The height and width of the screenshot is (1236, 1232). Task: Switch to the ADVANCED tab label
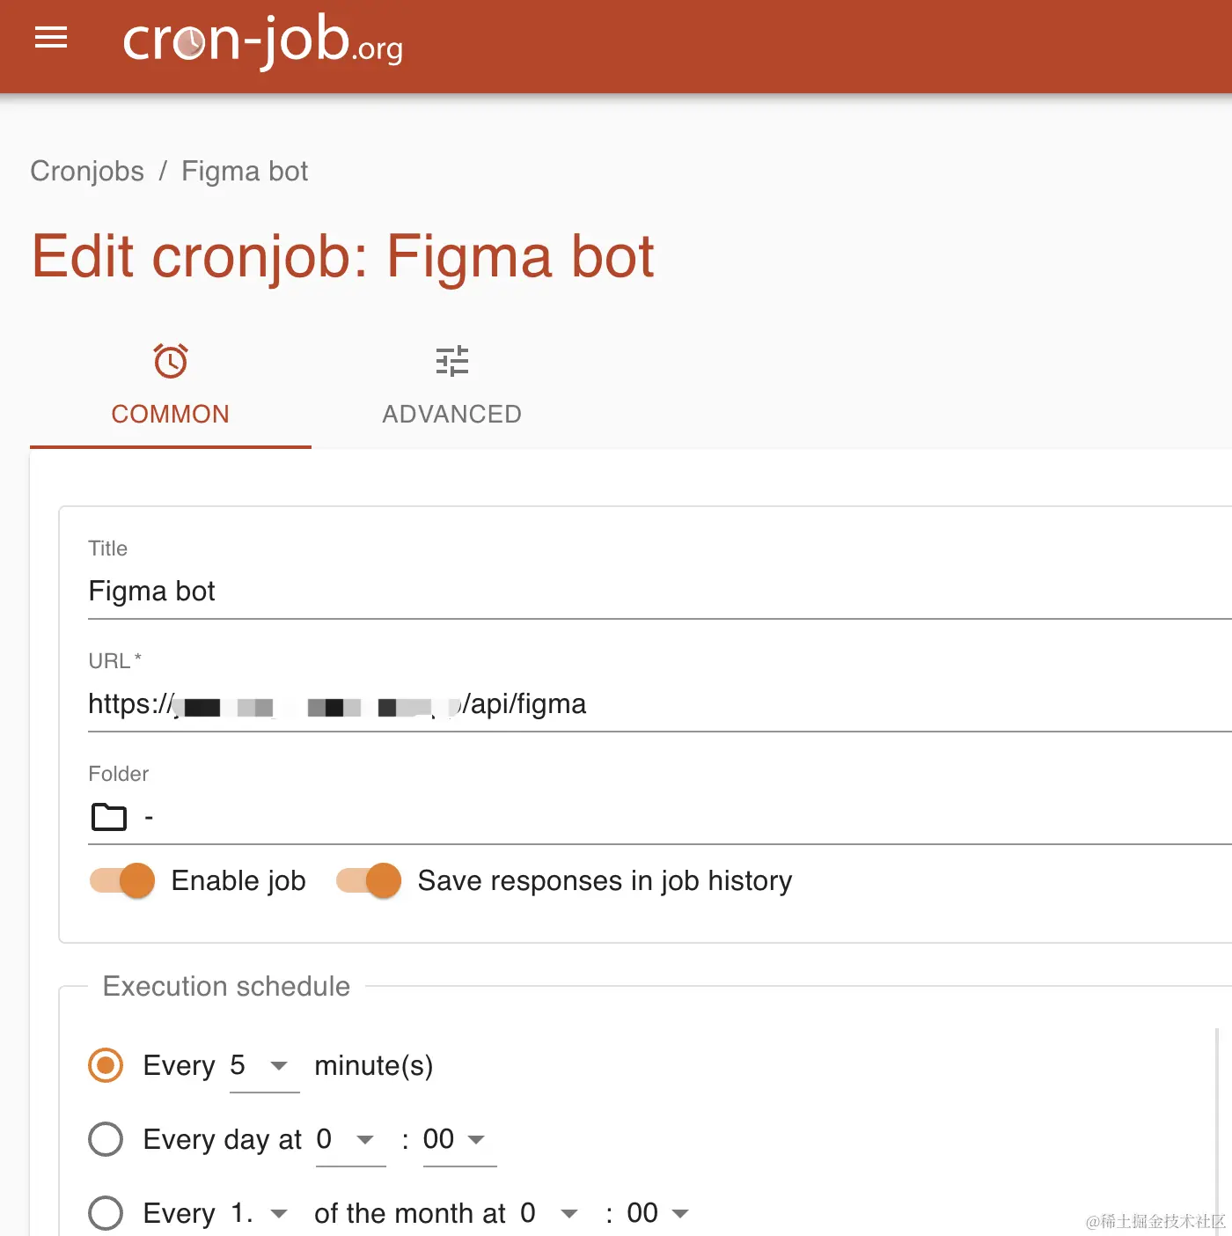pyautogui.click(x=452, y=414)
